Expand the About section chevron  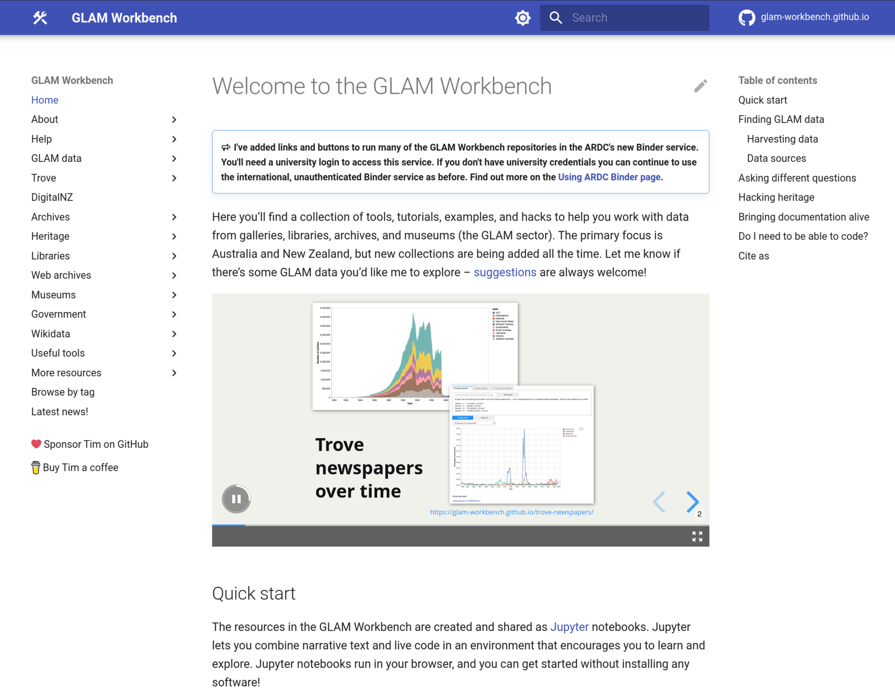point(174,119)
